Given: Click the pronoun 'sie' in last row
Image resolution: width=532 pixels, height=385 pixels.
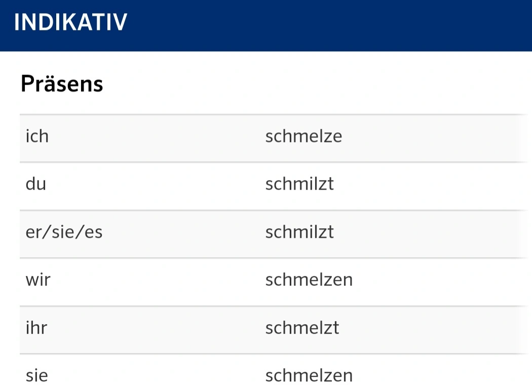Looking at the screenshot, I should tap(37, 376).
